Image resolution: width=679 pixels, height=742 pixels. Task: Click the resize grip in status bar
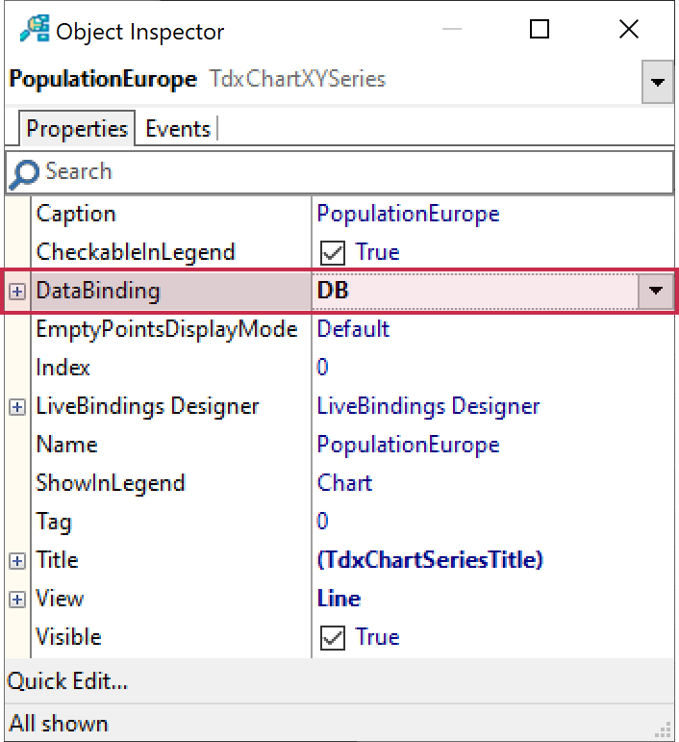tap(663, 728)
